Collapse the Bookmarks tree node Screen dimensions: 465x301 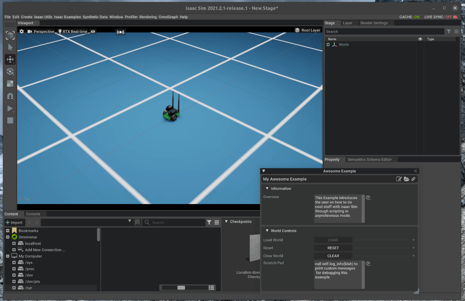[x=8, y=231]
